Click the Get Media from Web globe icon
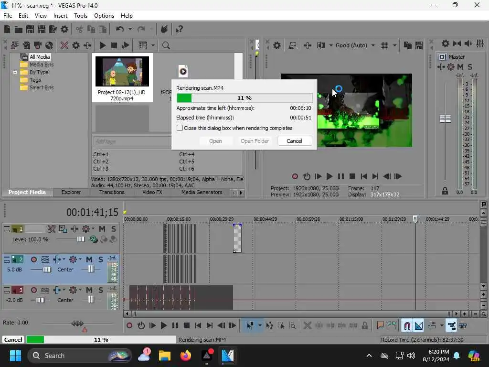The image size is (489, 367). tap(49, 45)
